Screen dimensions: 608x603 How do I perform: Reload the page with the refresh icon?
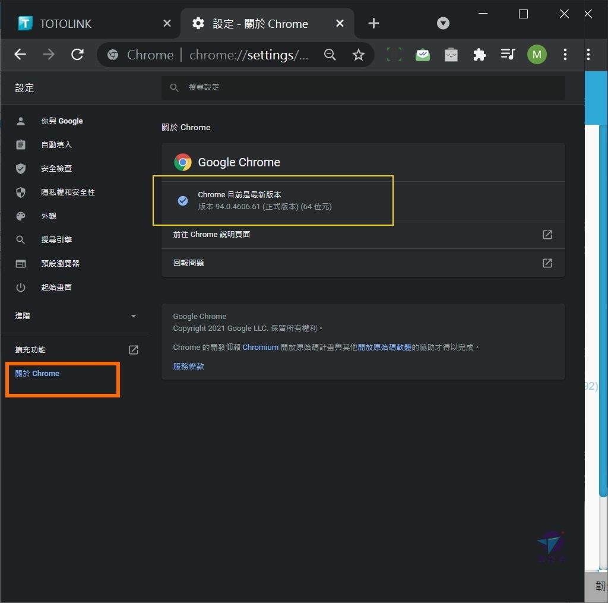click(x=77, y=55)
